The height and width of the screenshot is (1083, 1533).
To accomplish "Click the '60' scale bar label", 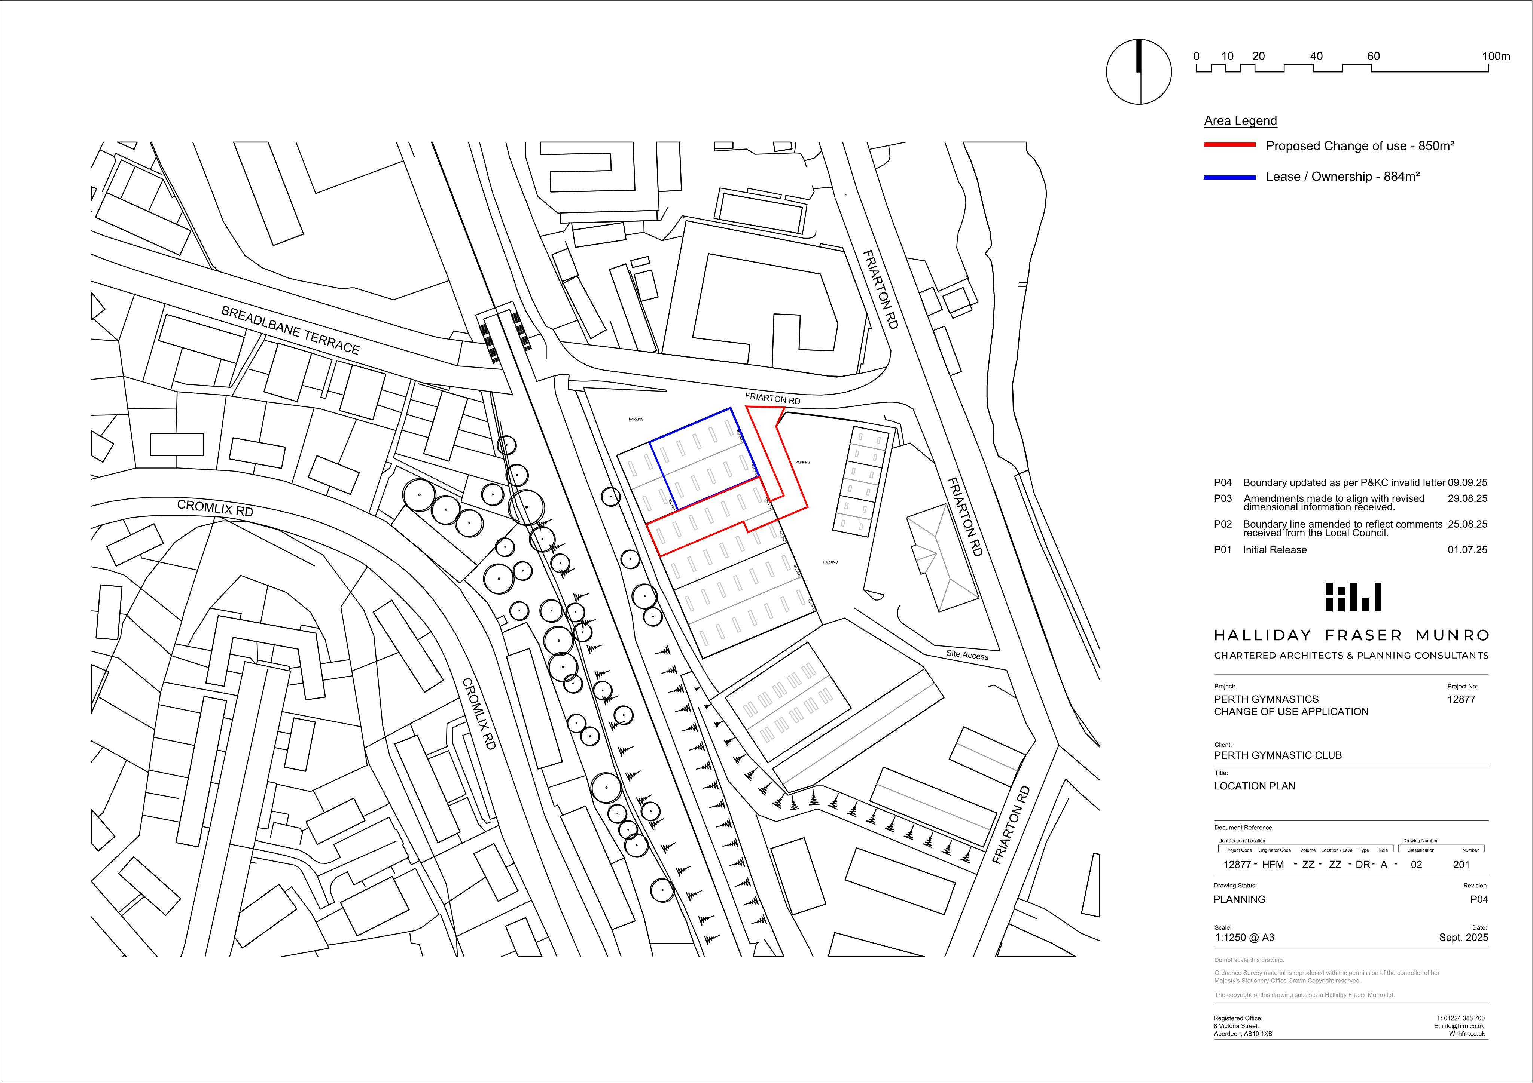I will [1374, 56].
